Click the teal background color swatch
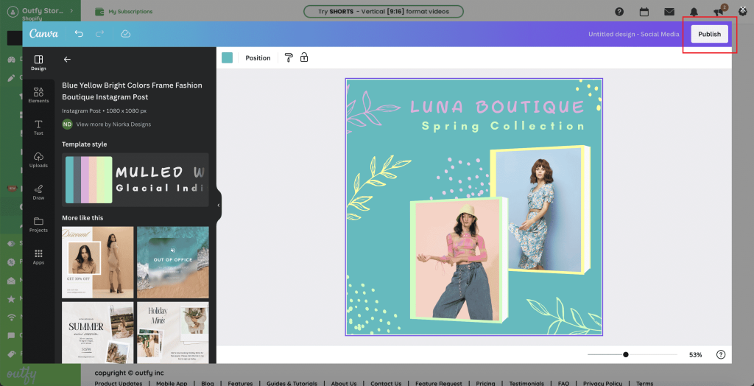The height and width of the screenshot is (386, 754). click(228, 57)
